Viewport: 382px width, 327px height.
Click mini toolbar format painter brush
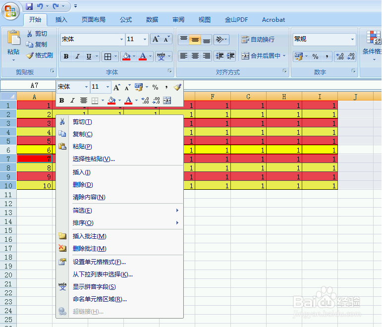tap(177, 87)
